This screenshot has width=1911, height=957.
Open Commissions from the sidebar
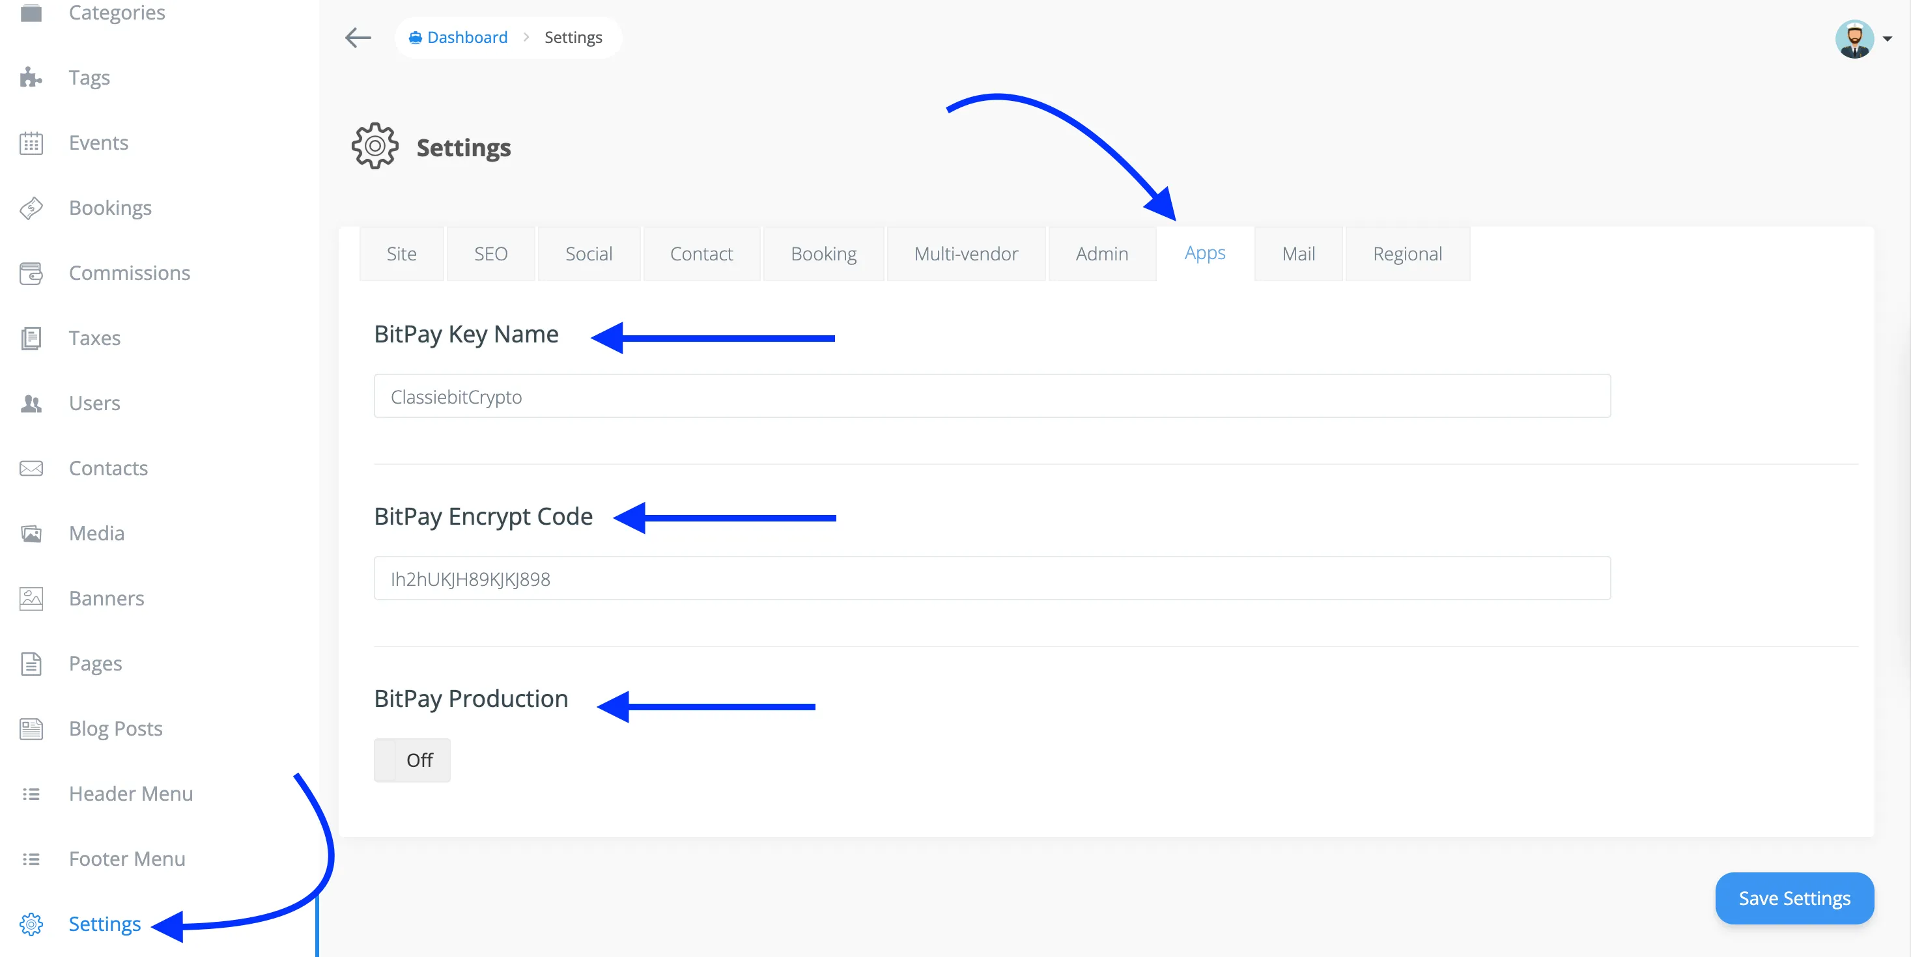pyautogui.click(x=129, y=273)
